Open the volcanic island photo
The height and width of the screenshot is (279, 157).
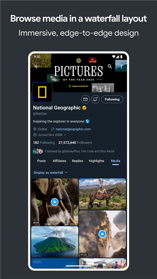pyautogui.click(x=55, y=242)
